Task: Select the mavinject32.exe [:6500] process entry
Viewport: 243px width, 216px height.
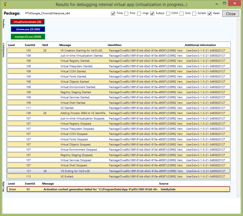Action: 28,37
